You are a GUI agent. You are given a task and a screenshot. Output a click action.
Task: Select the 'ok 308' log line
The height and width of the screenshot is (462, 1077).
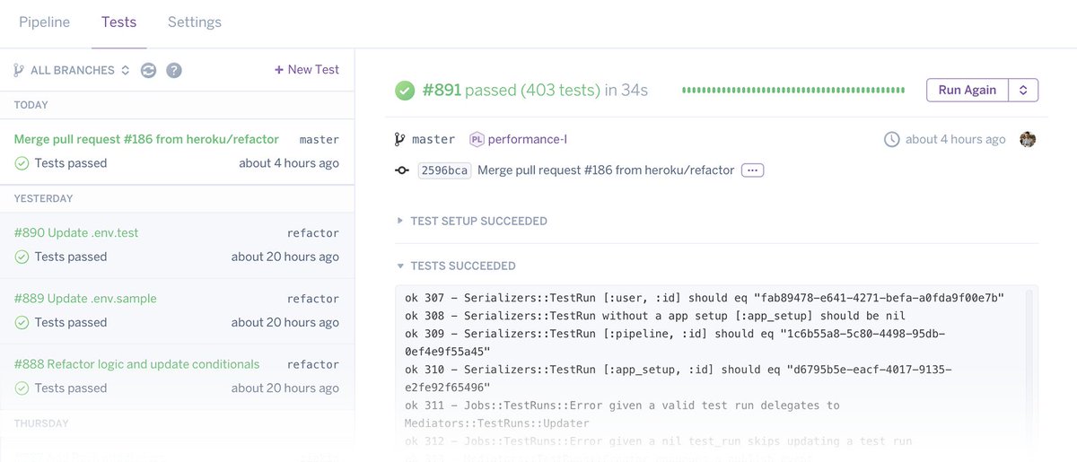coord(655,316)
